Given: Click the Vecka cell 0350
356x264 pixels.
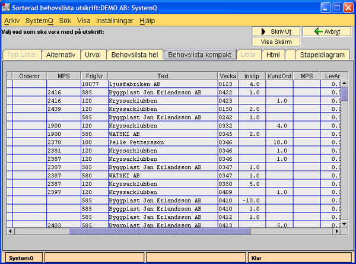Looking at the screenshot, I should [228, 184].
